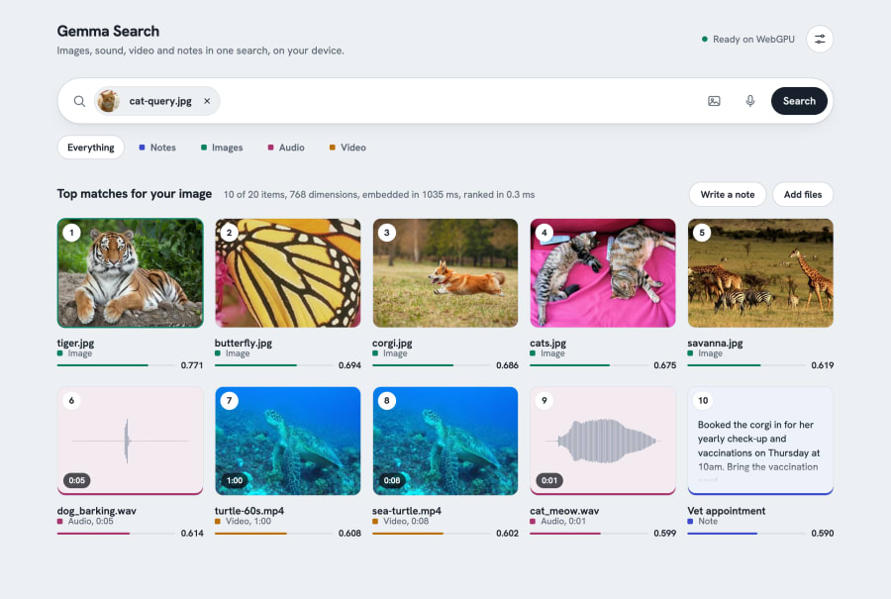This screenshot has width=891, height=599.
Task: Start voice input with the microphone icon
Action: [x=750, y=101]
